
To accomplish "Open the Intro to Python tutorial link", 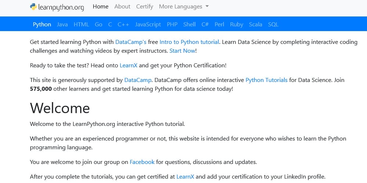I will (x=189, y=42).
